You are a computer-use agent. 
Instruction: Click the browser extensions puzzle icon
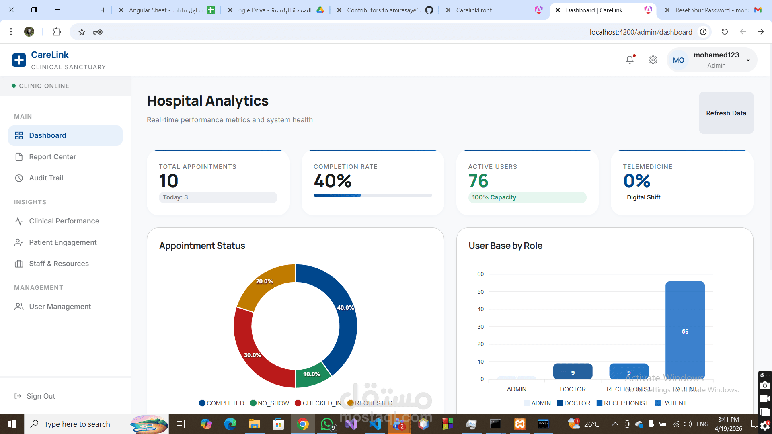(57, 32)
